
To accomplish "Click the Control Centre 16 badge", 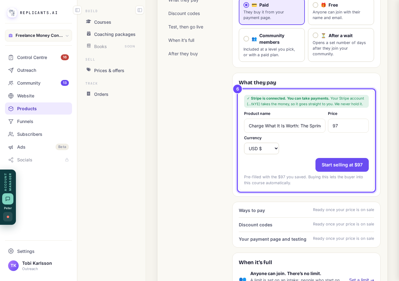I will tap(65, 57).
